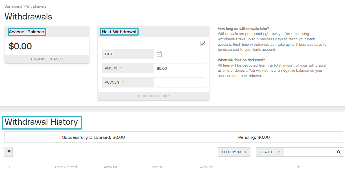Viewport: 345px width, 173px height.
Task: Click the Status column header
Action: pyautogui.click(x=157, y=167)
